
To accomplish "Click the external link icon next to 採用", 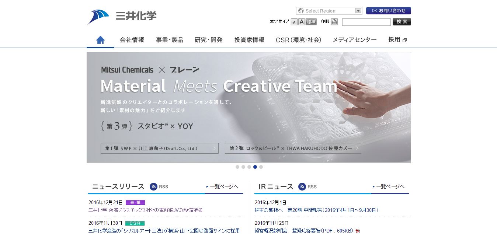I will coord(405,40).
